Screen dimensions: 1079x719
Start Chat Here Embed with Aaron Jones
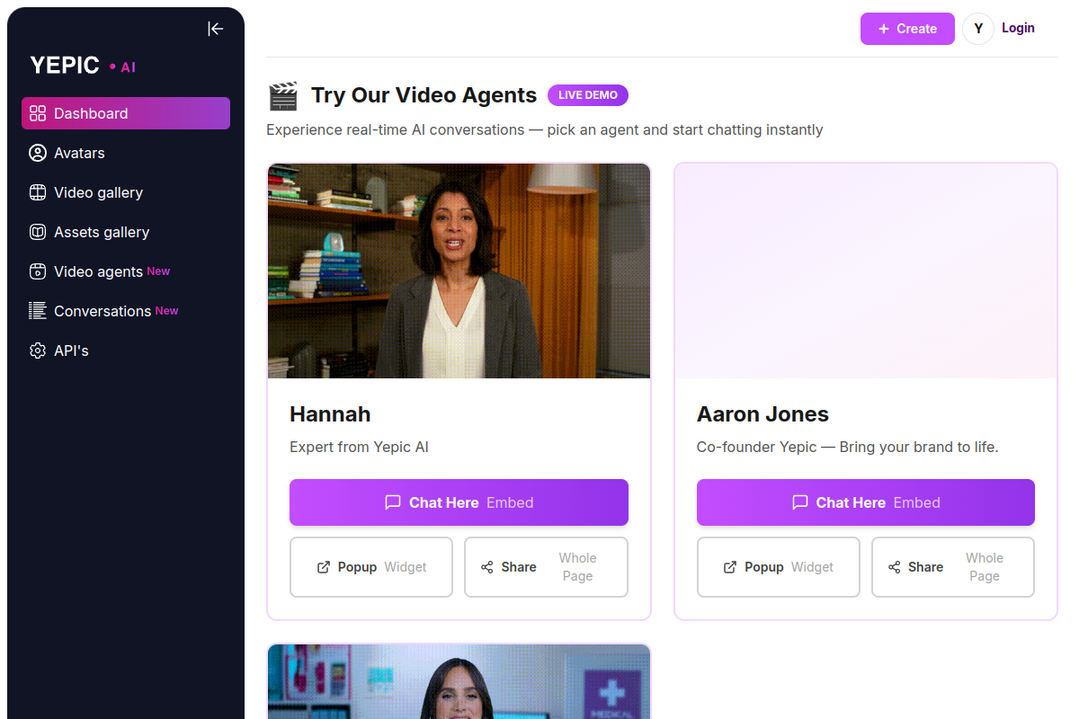[x=866, y=502]
